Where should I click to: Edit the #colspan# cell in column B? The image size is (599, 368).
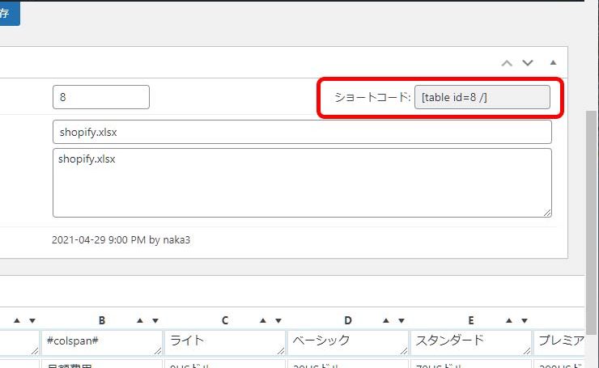[101, 342]
